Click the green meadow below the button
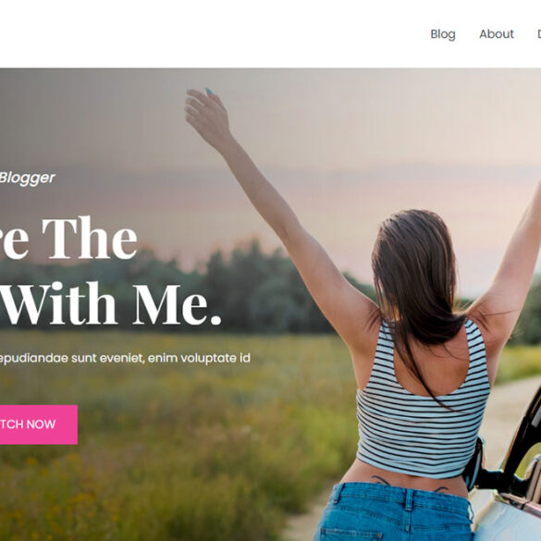This screenshot has height=541, width=541. click(155, 490)
